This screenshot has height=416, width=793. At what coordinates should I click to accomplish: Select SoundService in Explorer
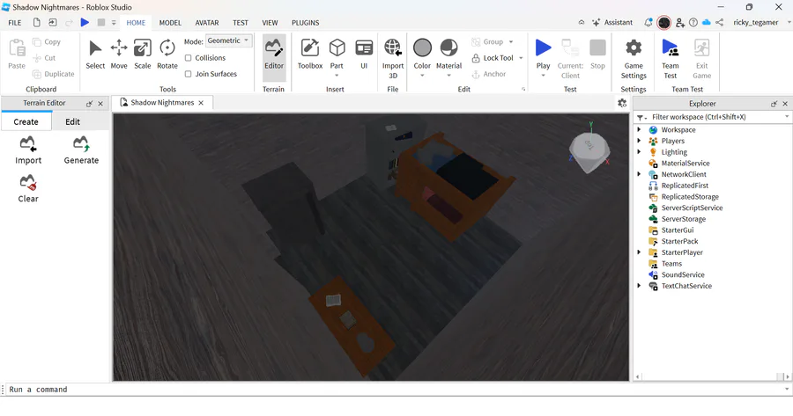683,274
